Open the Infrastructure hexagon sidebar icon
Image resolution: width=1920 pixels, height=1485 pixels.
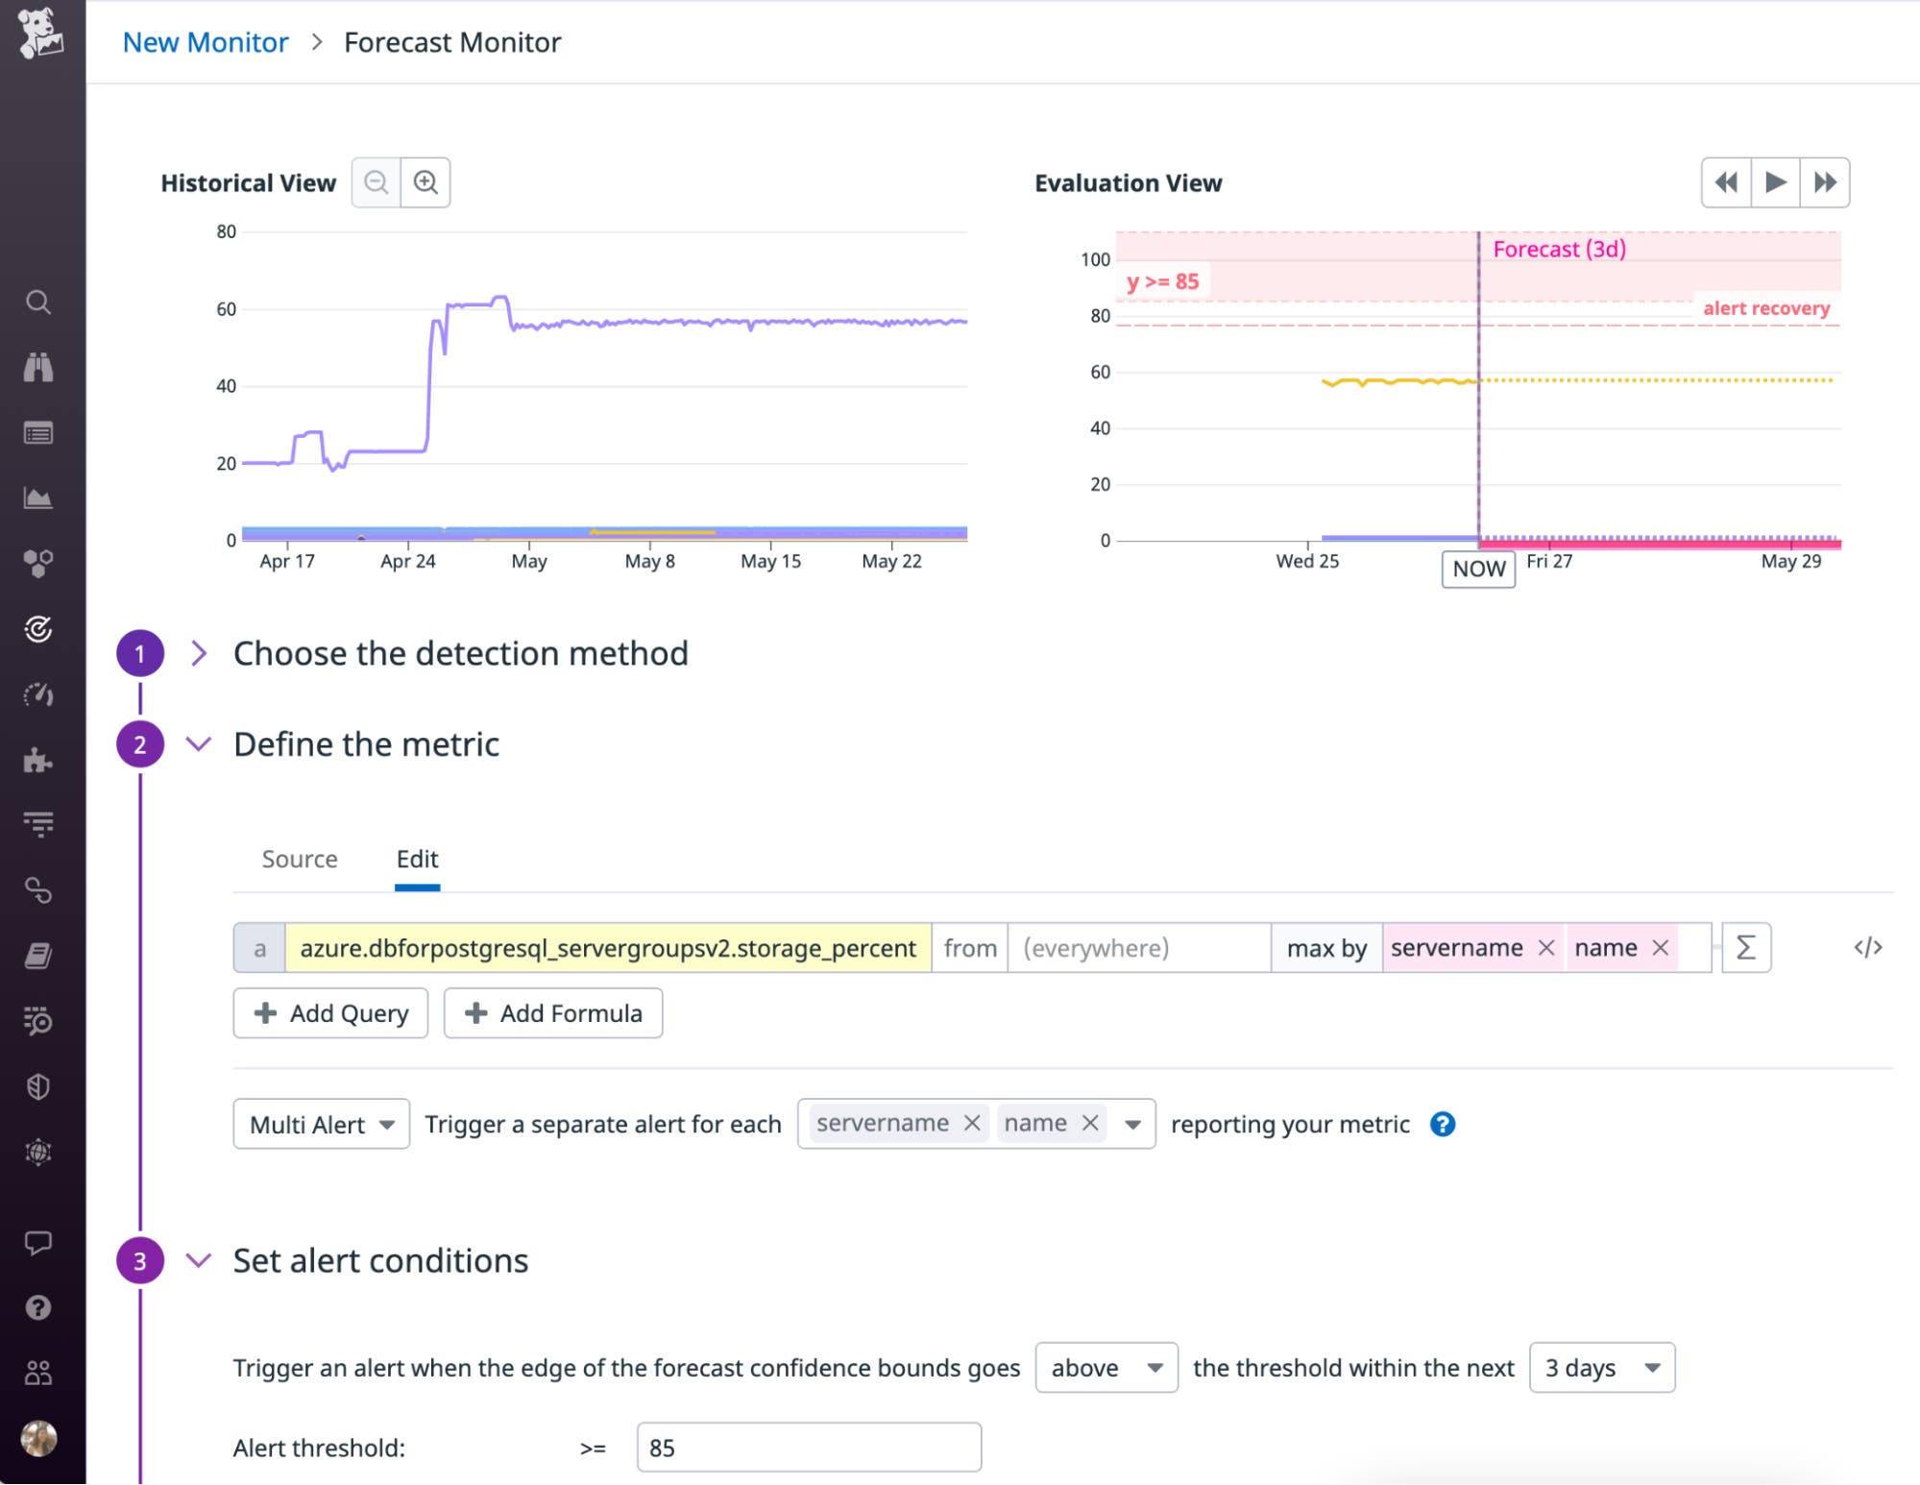[38, 565]
